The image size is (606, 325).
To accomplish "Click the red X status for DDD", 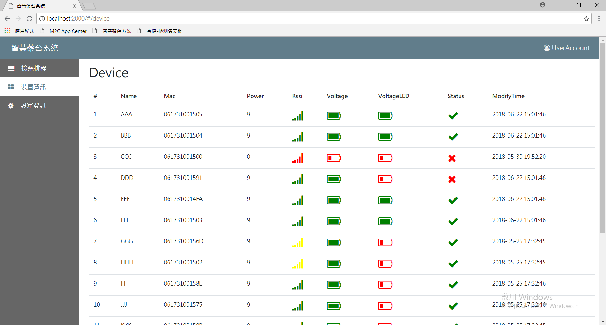I will click(452, 179).
